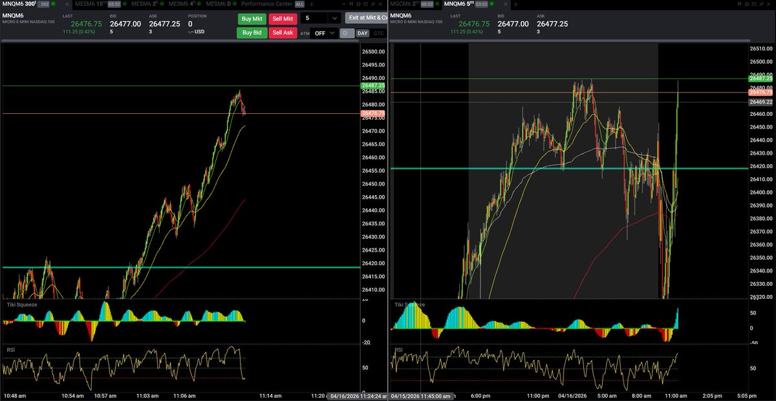Add new tab next to MNQM6 5m
The width and height of the screenshot is (776, 401).
click(x=515, y=5)
